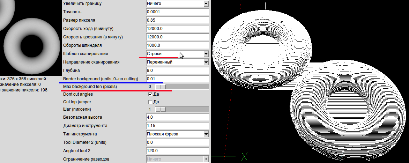Viewport: 409px width, 163px height.
Task: Click the Безопасная высота field
Action: pos(178,117)
